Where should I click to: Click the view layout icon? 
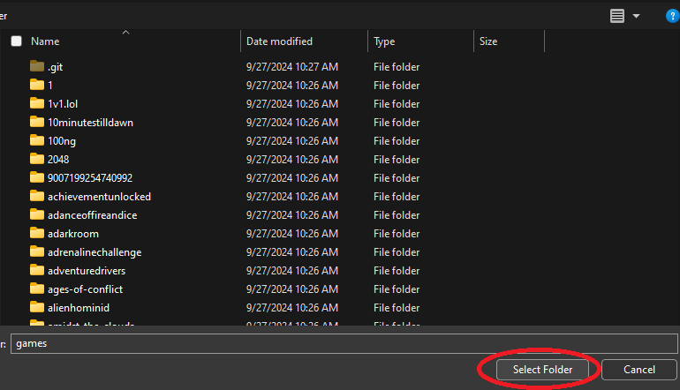(617, 16)
